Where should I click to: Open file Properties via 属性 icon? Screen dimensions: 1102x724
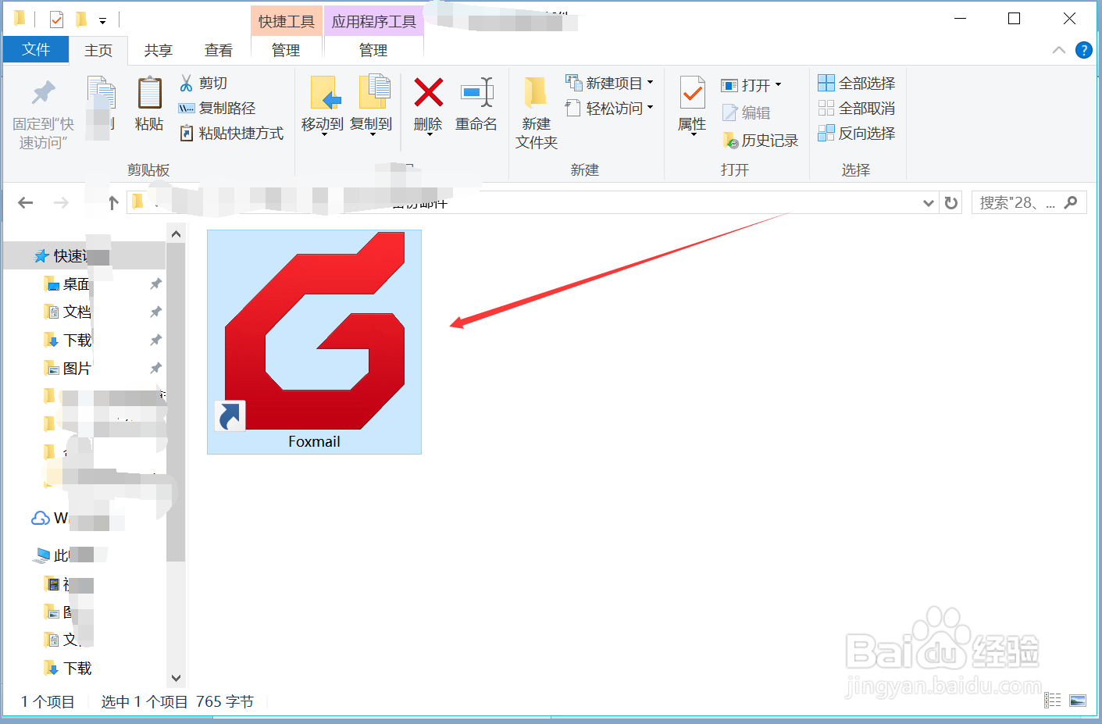coord(692,104)
